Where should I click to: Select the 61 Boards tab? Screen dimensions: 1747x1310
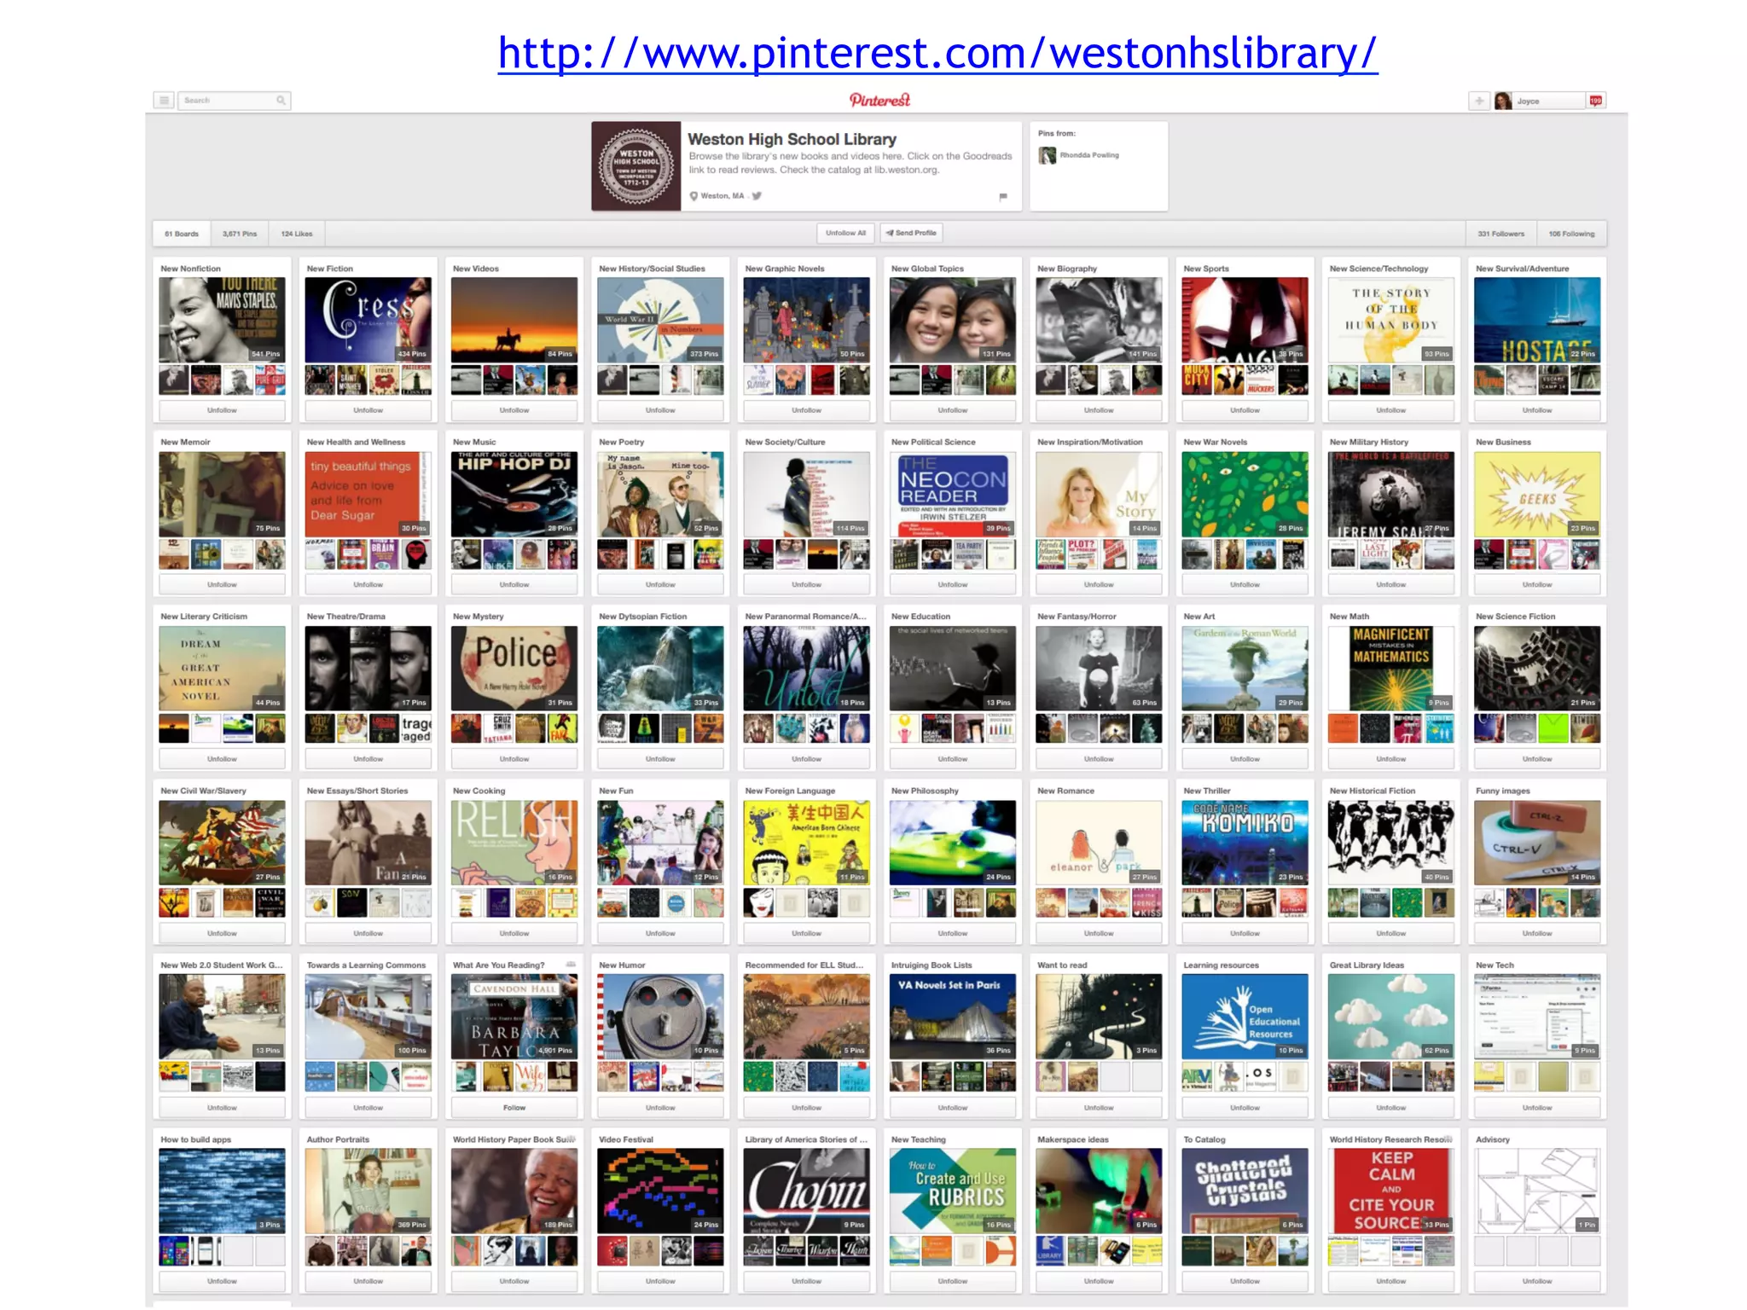(182, 234)
